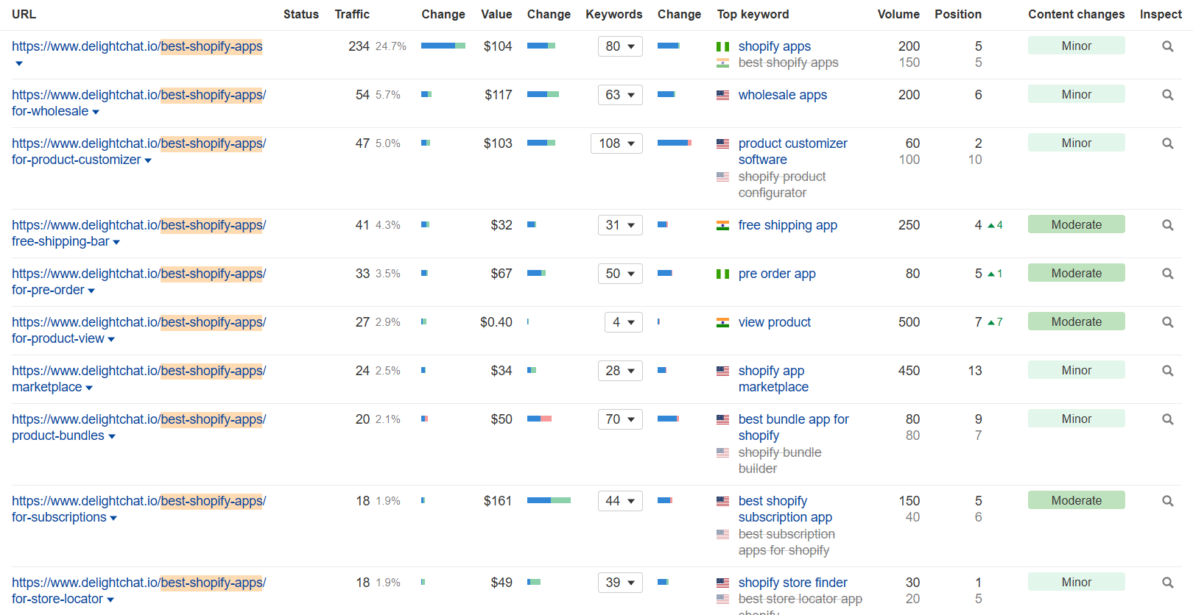Expand the caret next to free-shipping-bar URL

click(x=116, y=242)
